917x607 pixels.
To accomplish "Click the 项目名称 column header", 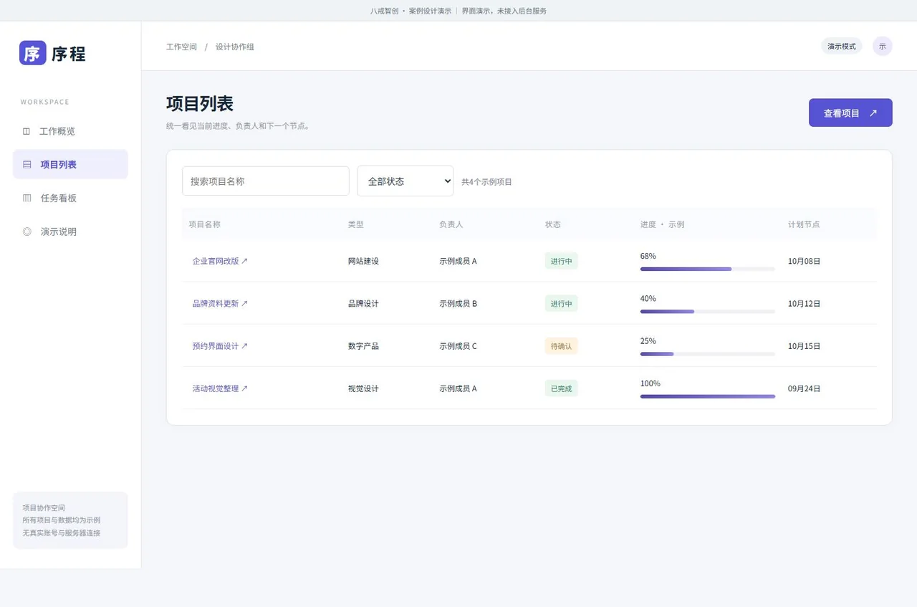I will coord(204,224).
